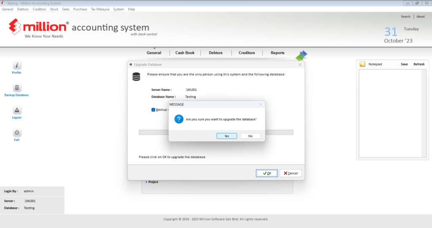432x228 pixels.
Task: Open the Tax Malaysia menu
Action: click(x=100, y=9)
